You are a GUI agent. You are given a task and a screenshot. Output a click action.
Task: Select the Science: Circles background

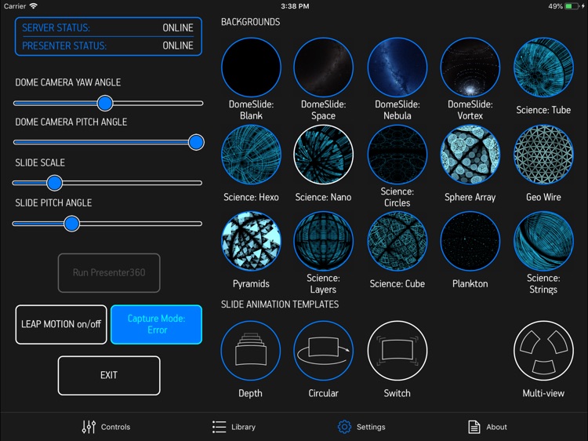(x=397, y=155)
